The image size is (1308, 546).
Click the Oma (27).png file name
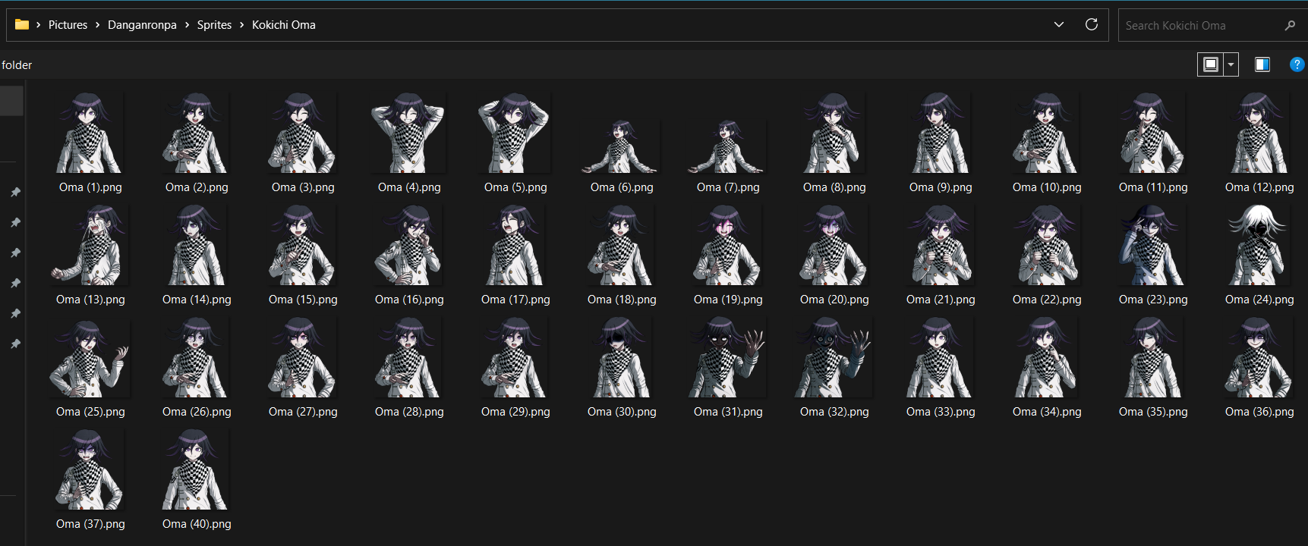point(303,412)
